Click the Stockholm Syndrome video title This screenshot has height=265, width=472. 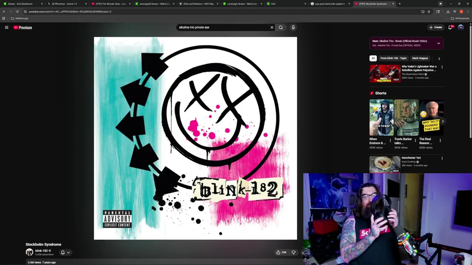43,244
